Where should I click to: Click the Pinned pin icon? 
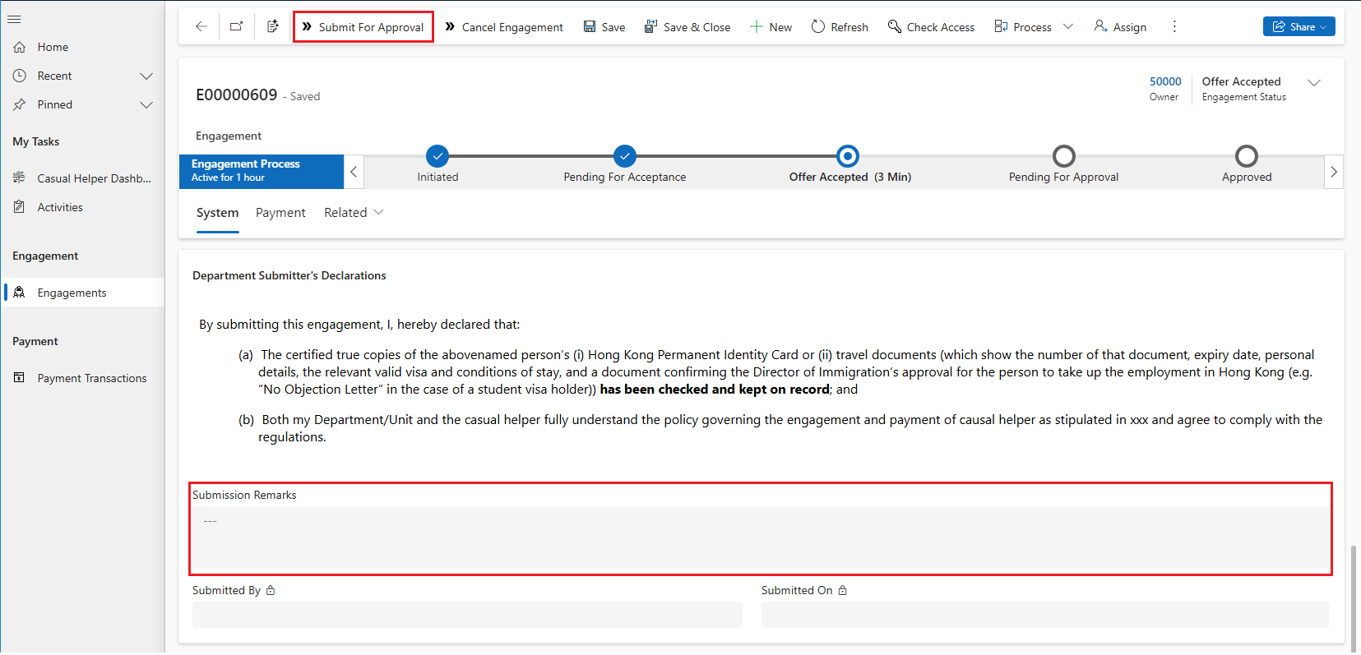tap(20, 104)
